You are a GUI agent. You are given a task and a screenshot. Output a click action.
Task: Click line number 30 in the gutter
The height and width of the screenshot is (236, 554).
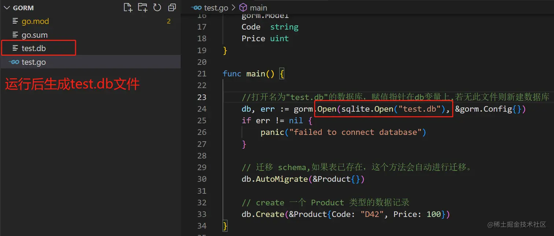tap(202, 179)
